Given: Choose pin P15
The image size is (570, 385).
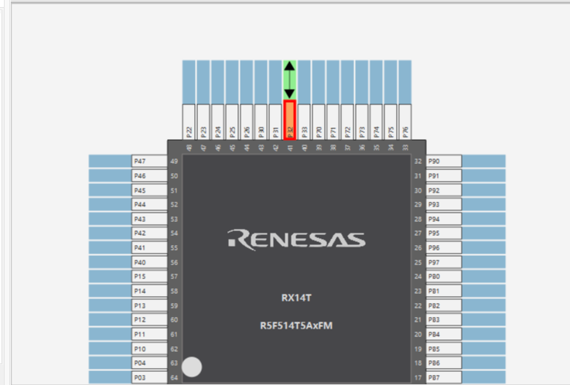Looking at the screenshot, I should coord(149,276).
